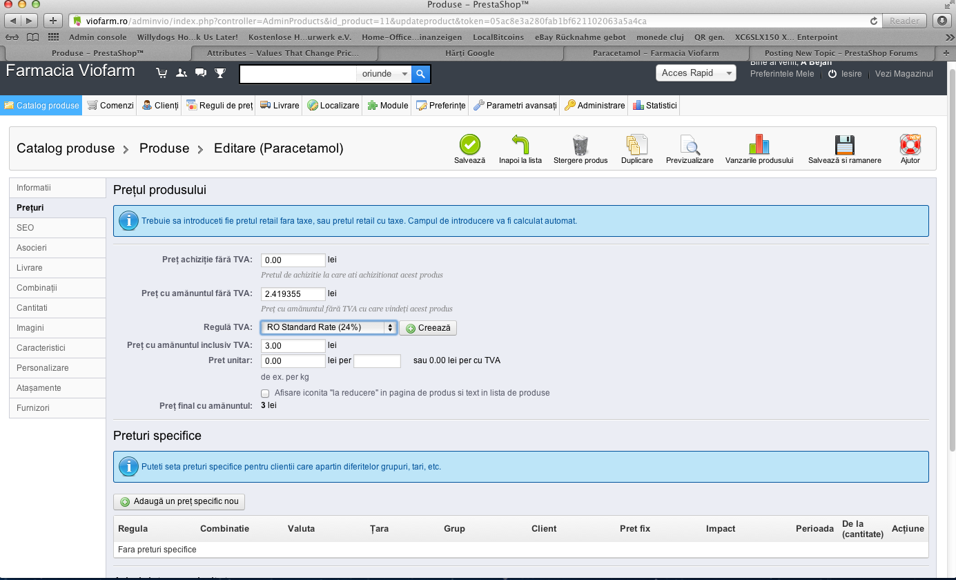The width and height of the screenshot is (956, 580).
Task: Go back using Inapoi la lista icon
Action: coord(520,145)
